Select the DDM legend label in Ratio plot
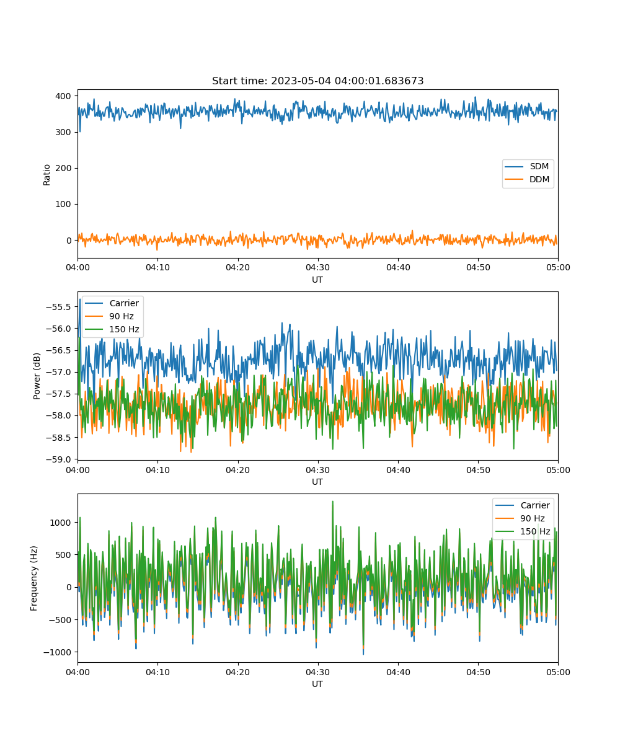The image size is (620, 744). click(x=540, y=180)
